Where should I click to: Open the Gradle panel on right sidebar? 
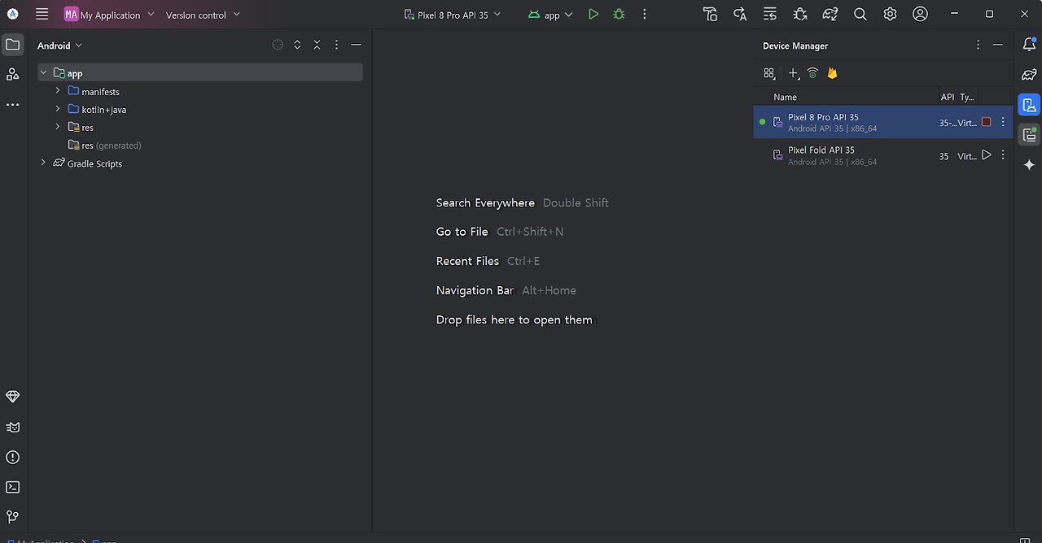tap(1029, 74)
